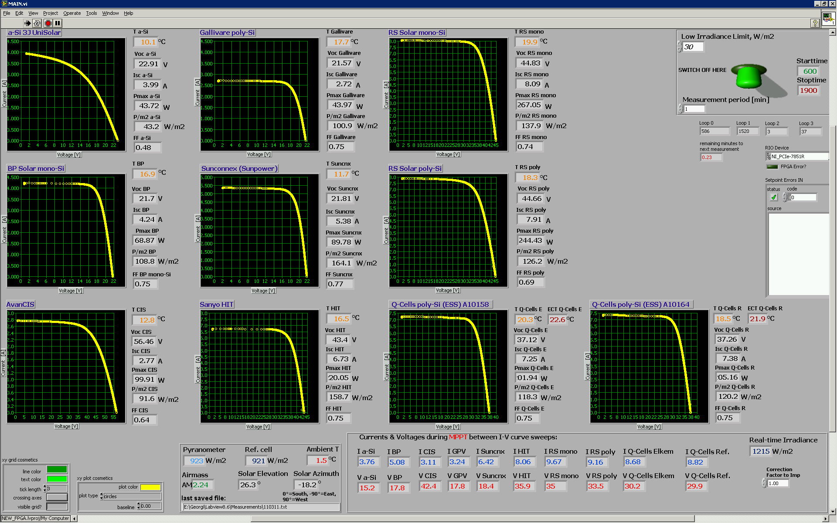837x523 pixels.
Task: Click the VI icon in top-right corner
Action: (828, 19)
